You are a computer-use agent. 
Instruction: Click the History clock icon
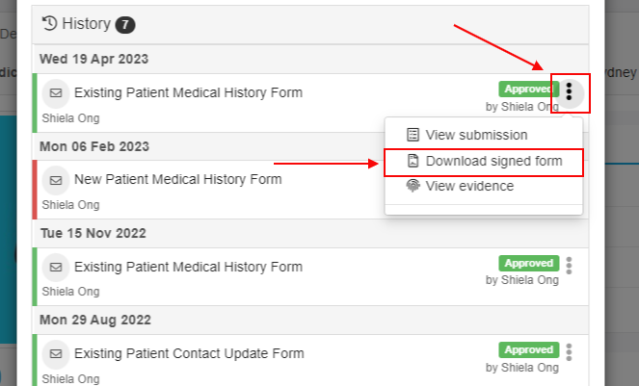[x=49, y=24]
